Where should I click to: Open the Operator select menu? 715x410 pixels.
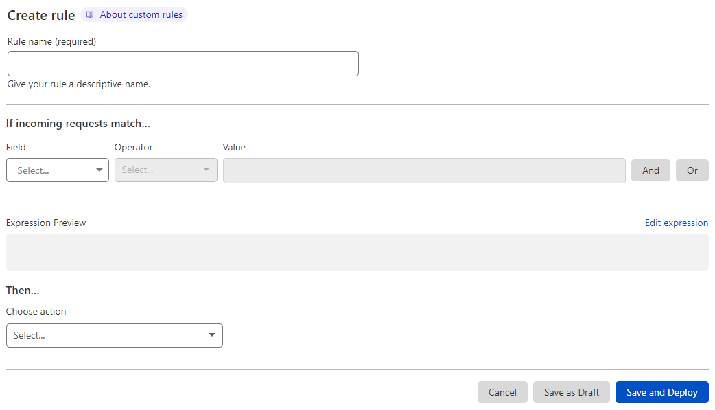point(165,170)
